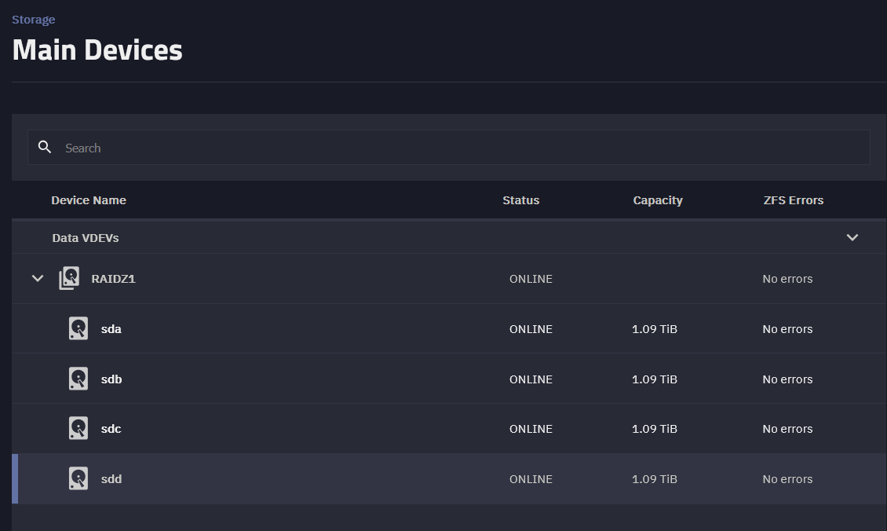Click the Capacity column header

point(658,200)
